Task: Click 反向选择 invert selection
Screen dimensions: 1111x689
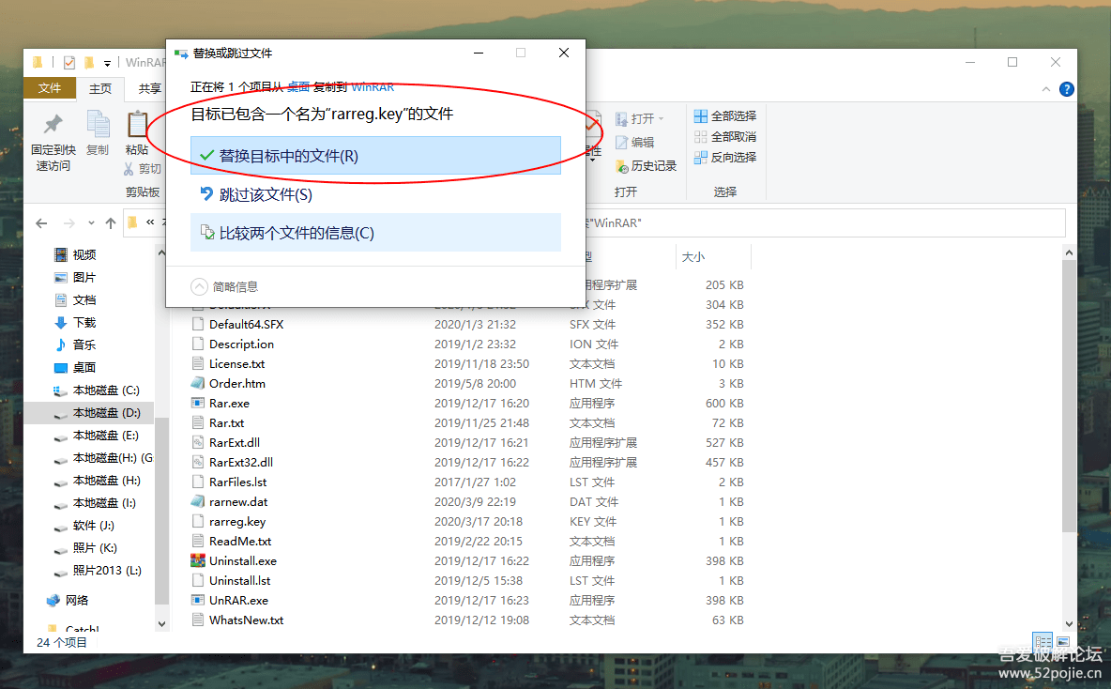Action: coord(725,157)
